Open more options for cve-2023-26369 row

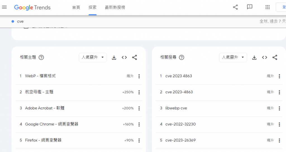(x=279, y=140)
